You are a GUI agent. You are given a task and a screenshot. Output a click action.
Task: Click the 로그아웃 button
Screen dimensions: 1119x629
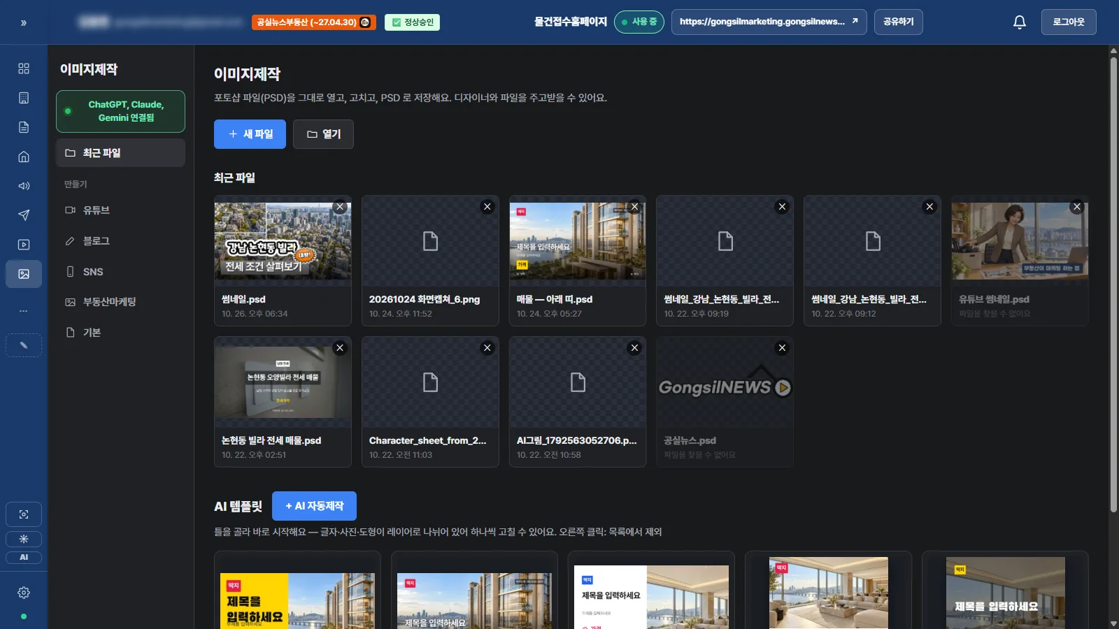coord(1069,22)
